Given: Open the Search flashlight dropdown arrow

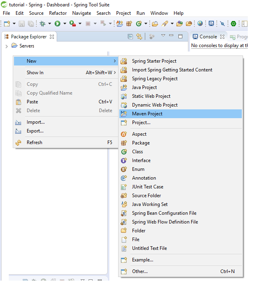Looking at the screenshot, I should click(172, 24).
